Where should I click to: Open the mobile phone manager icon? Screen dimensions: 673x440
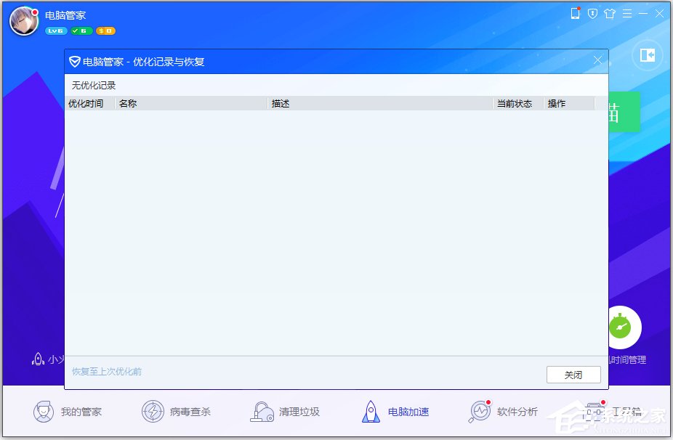[x=576, y=14]
